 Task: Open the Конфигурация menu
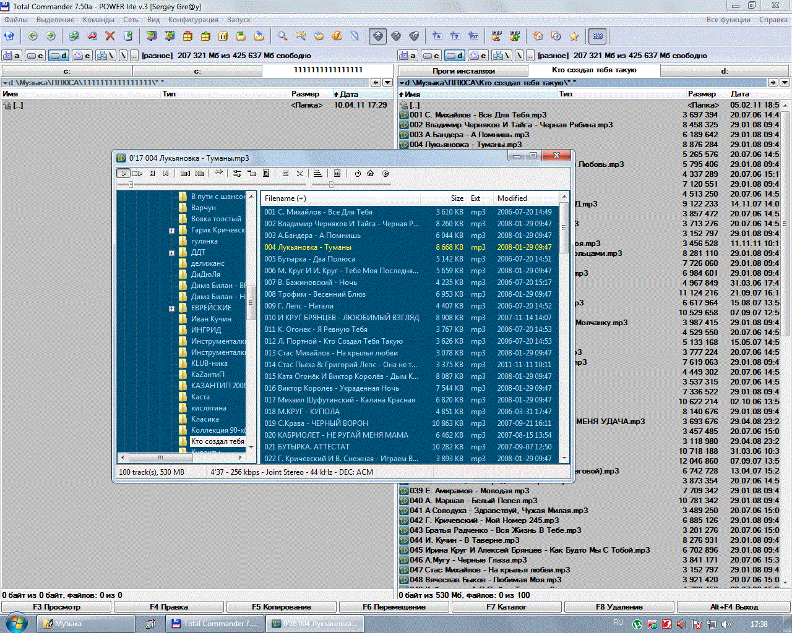(193, 20)
